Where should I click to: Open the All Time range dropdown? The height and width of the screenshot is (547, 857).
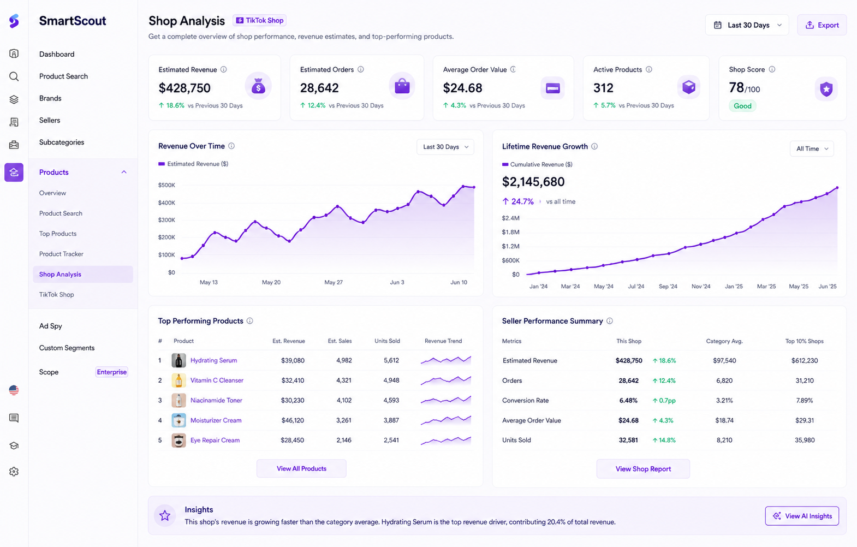pos(812,148)
